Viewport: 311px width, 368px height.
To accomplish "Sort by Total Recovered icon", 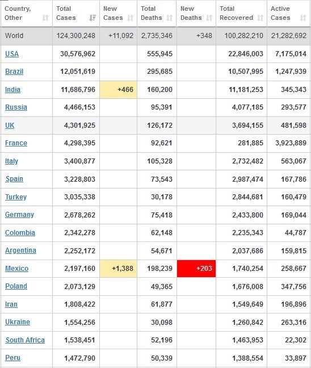I will [x=260, y=18].
